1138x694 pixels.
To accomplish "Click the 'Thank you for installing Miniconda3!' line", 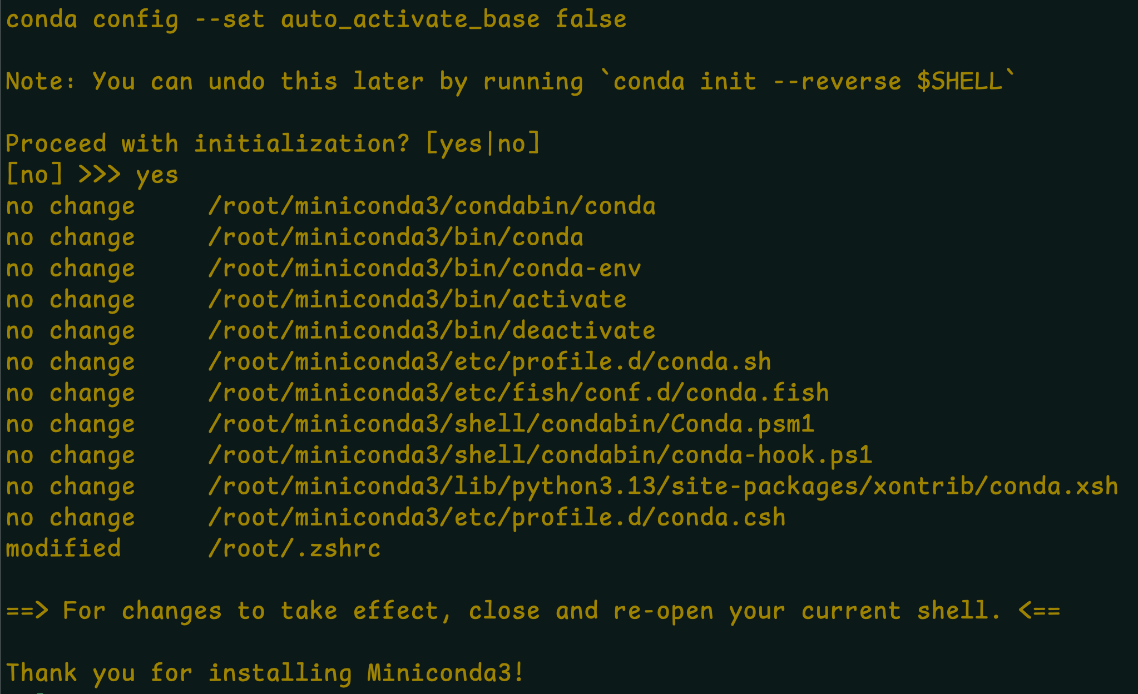I will point(265,673).
